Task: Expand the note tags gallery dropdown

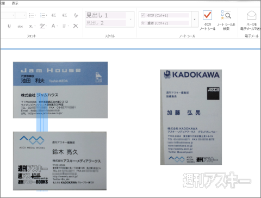Action: (x=195, y=19)
